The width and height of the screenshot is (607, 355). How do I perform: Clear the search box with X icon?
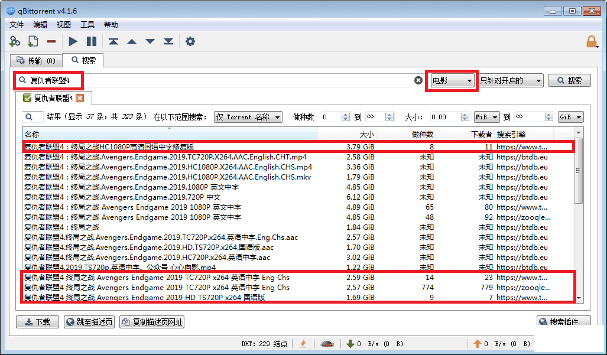tap(418, 80)
